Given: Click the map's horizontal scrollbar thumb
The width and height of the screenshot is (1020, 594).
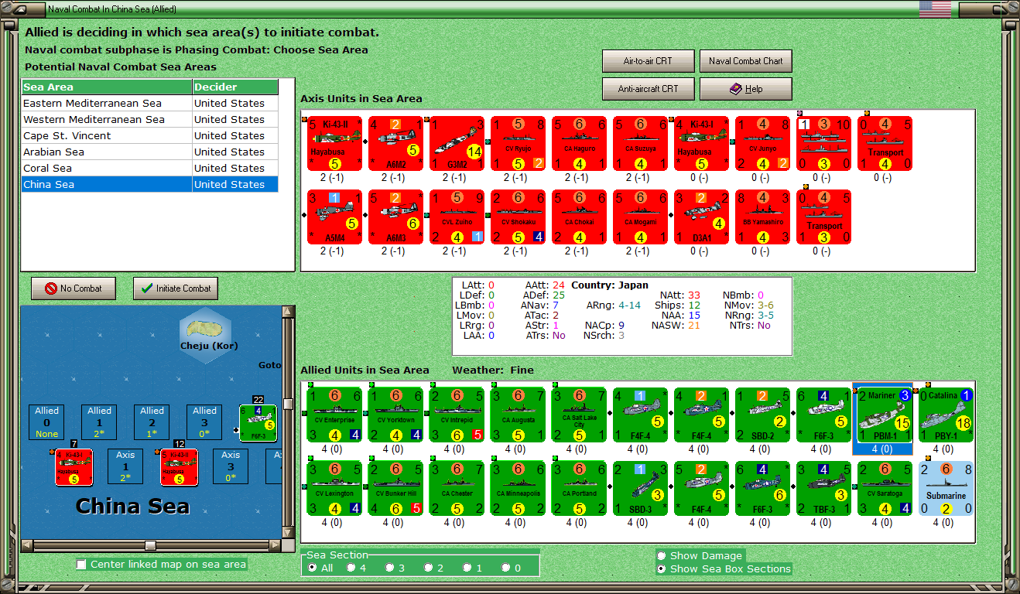Looking at the screenshot, I should [x=150, y=546].
